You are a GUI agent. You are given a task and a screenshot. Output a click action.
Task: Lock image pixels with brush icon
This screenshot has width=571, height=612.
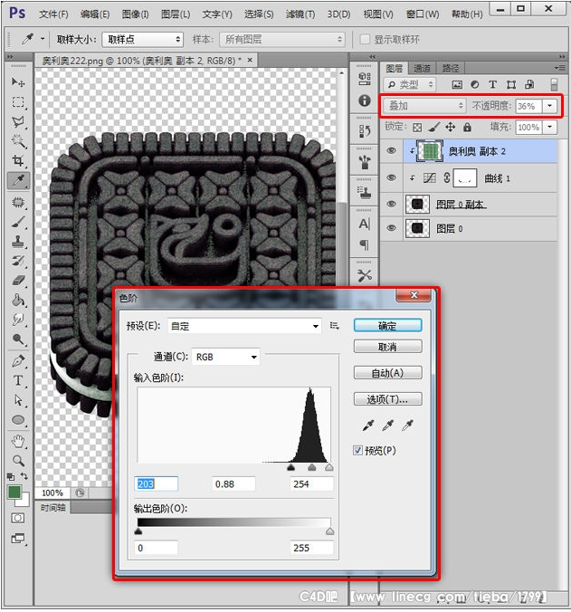(x=433, y=128)
